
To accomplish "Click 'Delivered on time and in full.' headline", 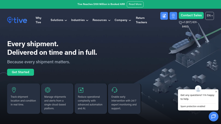I will (x=52, y=52).
